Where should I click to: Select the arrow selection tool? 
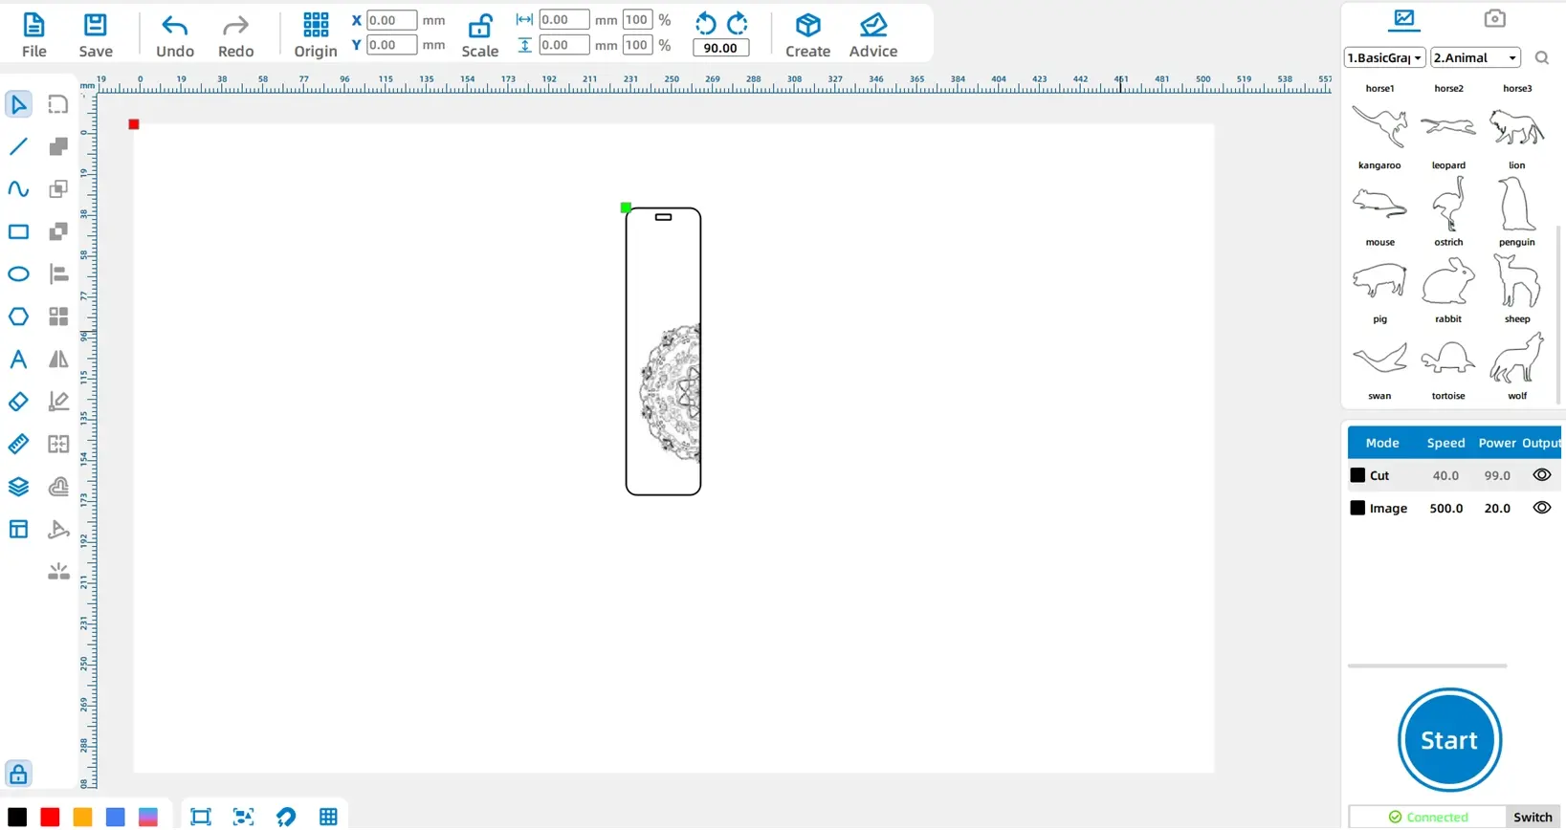click(x=18, y=104)
